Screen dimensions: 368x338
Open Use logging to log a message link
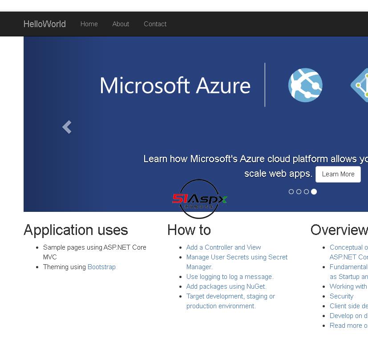click(x=230, y=277)
